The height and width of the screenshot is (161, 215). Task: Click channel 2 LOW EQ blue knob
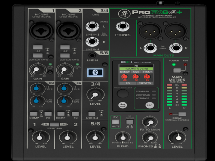[x=64, y=100]
